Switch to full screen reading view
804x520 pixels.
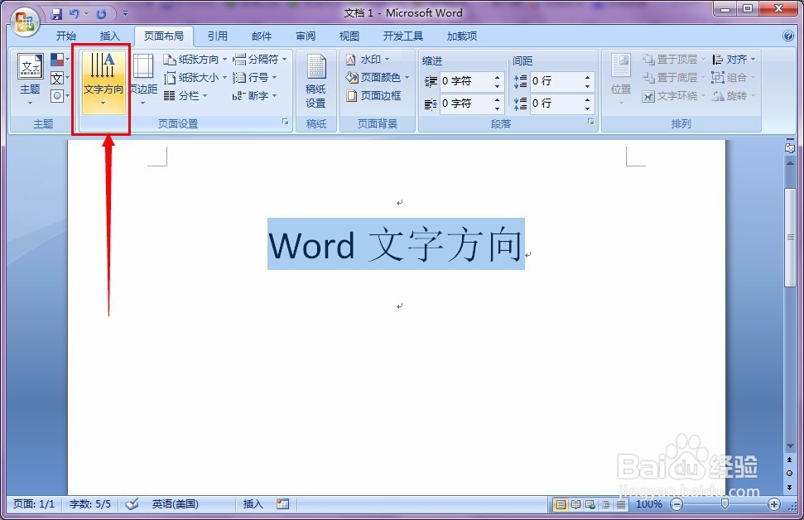575,504
